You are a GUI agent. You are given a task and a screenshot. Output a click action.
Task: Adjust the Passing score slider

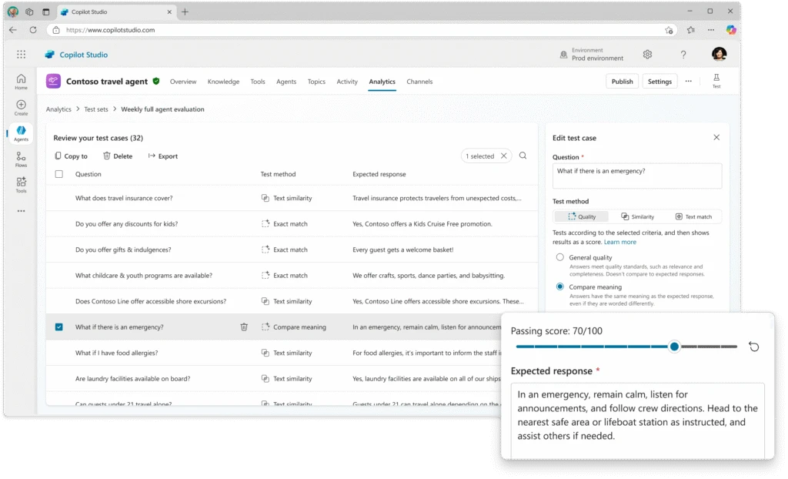675,347
